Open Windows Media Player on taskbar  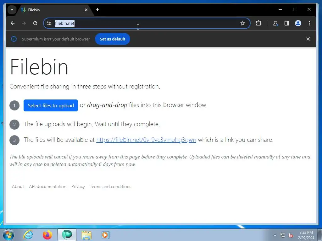pyautogui.click(x=106, y=235)
